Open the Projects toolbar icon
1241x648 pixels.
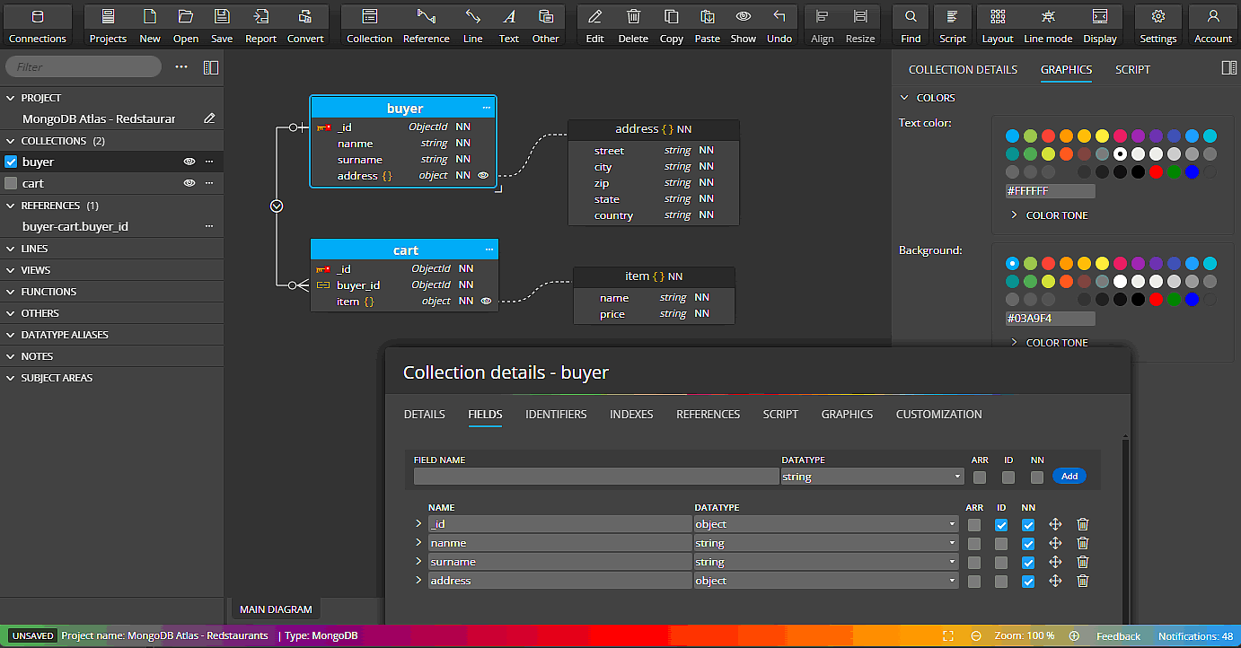coord(108,25)
